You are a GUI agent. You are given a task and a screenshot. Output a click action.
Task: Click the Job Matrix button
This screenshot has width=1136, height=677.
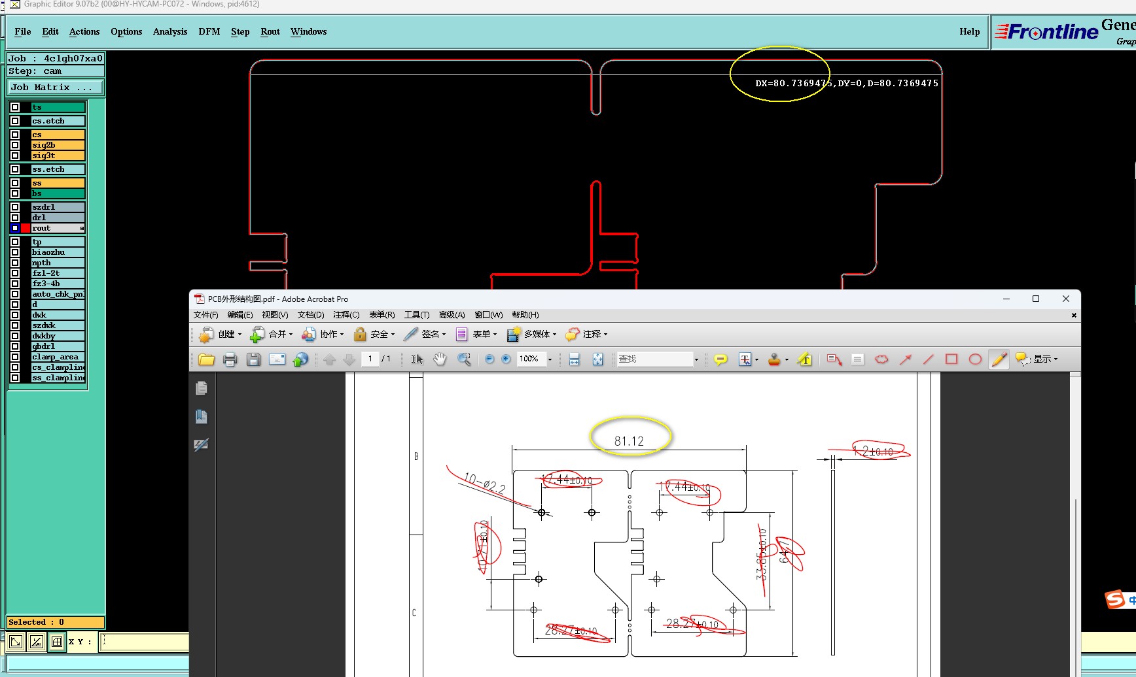coord(56,88)
